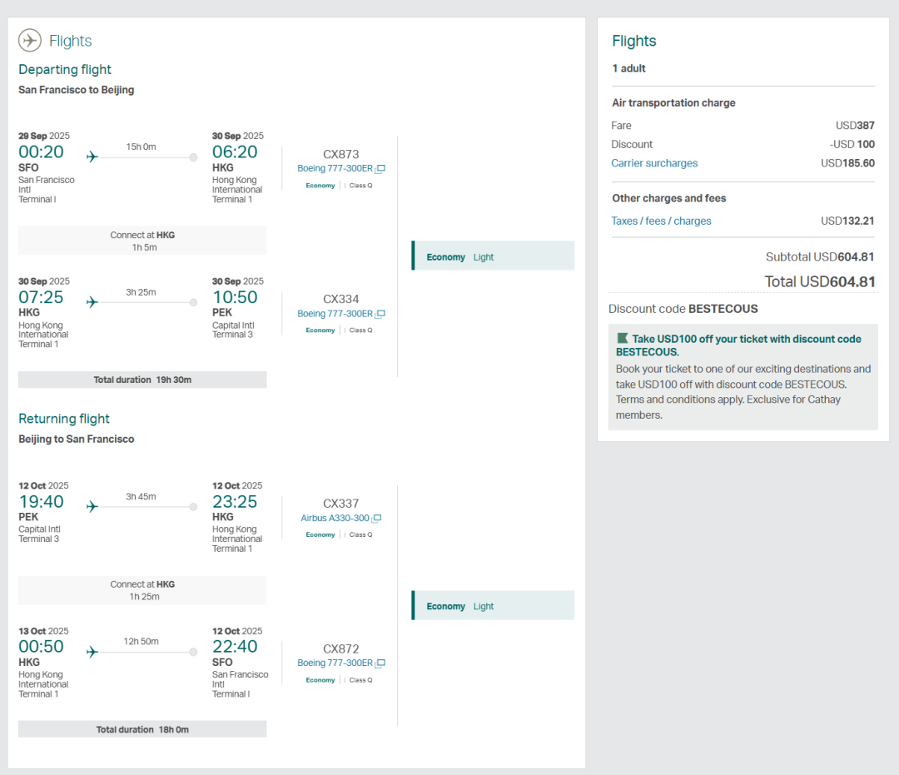This screenshot has width=899, height=775.
Task: Open Boeing 777-300ER details for flight CX873
Action: pos(335,169)
